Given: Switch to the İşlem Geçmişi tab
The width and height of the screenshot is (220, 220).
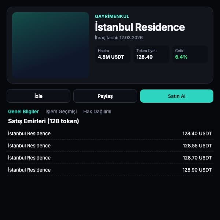Looking at the screenshot, I should point(61,112).
